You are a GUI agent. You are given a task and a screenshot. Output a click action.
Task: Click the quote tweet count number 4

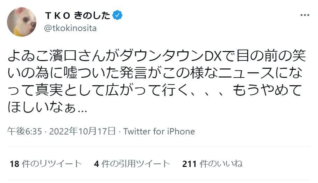pyautogui.click(x=96, y=163)
